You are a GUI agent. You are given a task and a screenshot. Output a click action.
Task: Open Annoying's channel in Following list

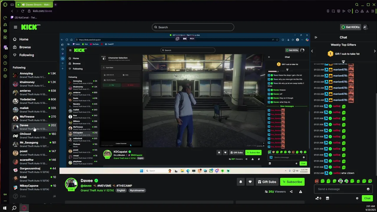tap(34, 75)
